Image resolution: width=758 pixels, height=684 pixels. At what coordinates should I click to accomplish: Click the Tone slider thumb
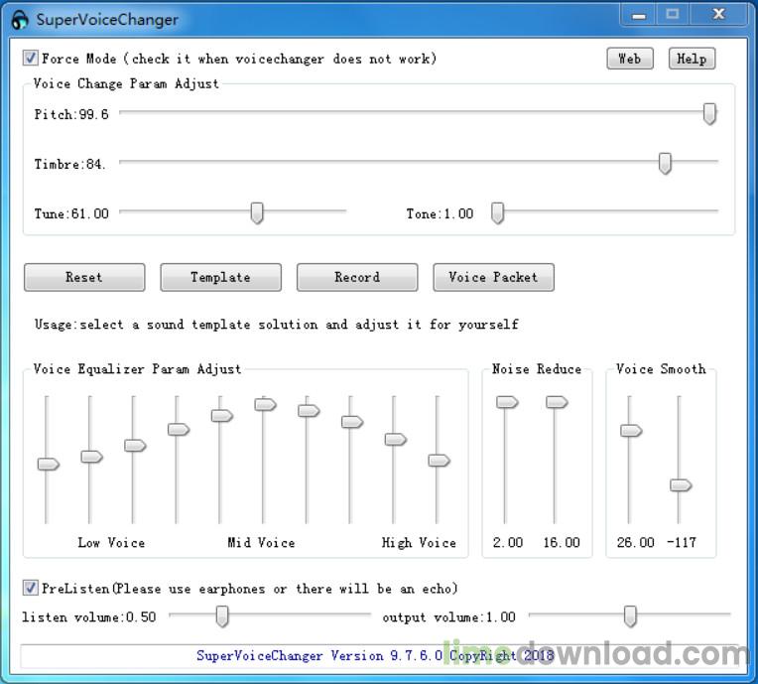[x=498, y=212]
